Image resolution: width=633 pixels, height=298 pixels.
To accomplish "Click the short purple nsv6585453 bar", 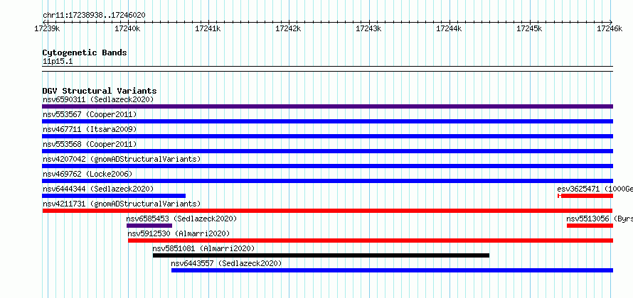I will pyautogui.click(x=149, y=226).
